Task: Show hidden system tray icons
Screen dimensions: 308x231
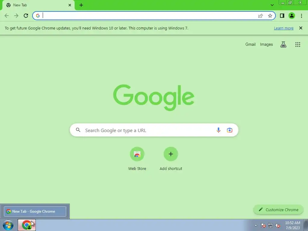Action: pos(256,225)
